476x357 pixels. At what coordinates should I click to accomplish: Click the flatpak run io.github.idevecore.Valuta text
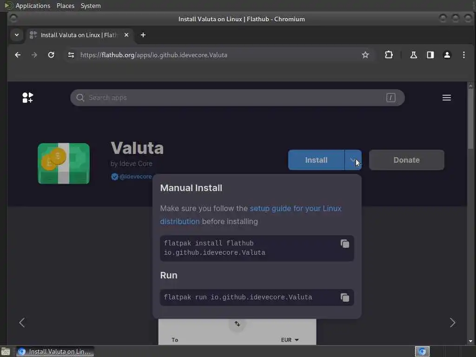click(238, 297)
